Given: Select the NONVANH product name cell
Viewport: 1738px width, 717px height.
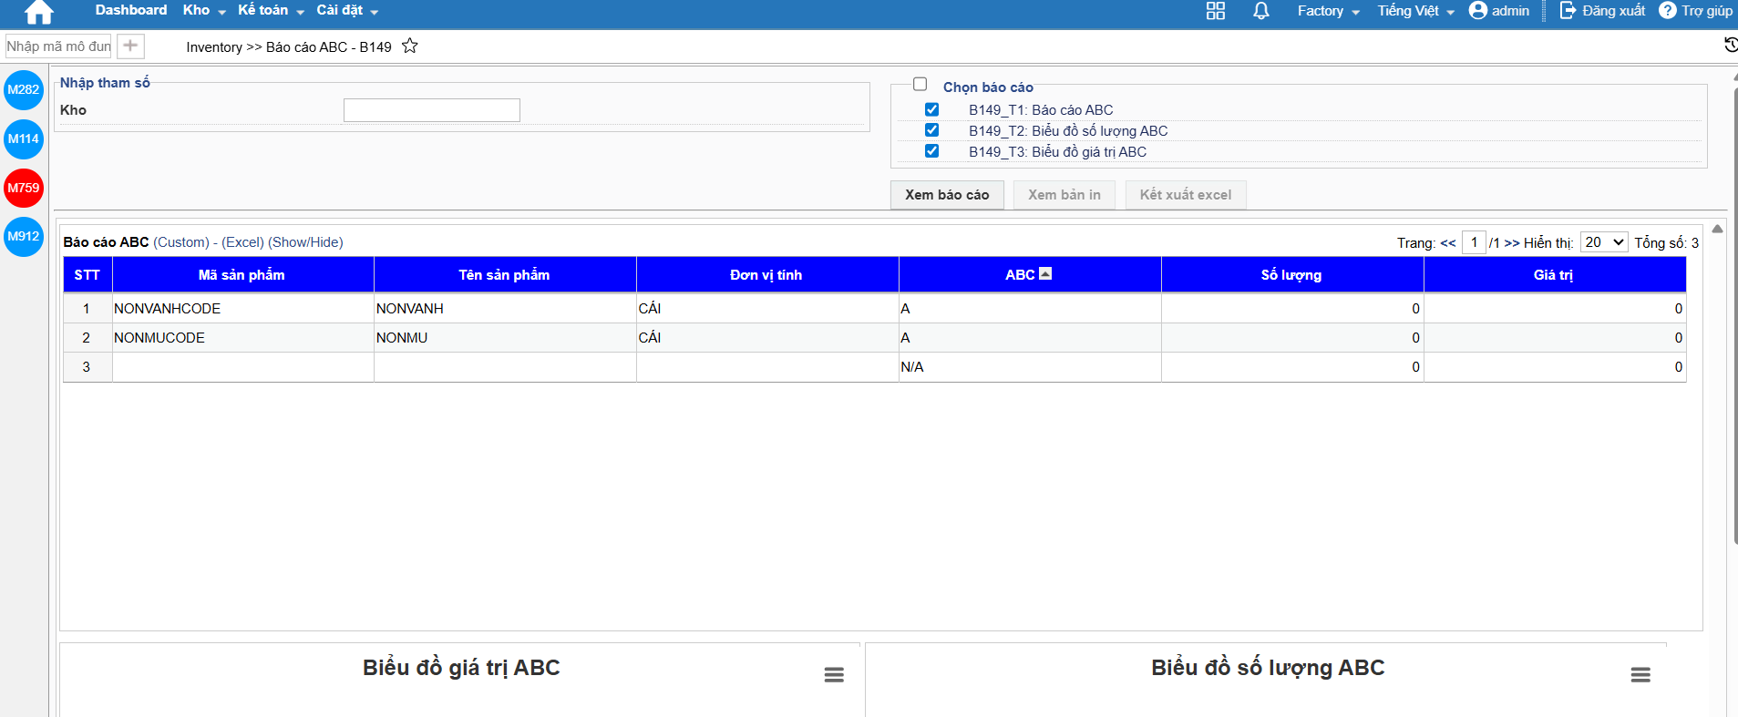Looking at the screenshot, I should point(505,309).
